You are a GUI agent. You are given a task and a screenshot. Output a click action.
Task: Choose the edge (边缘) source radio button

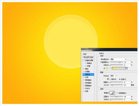pos(120,79)
